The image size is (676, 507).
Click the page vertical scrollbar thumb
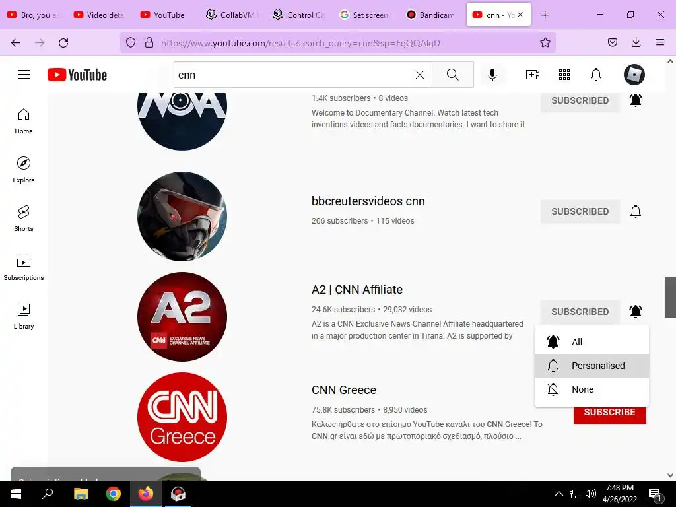tap(670, 296)
